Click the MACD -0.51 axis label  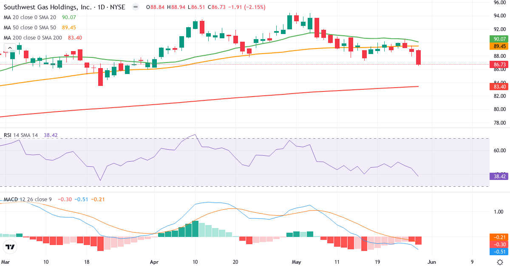499,251
